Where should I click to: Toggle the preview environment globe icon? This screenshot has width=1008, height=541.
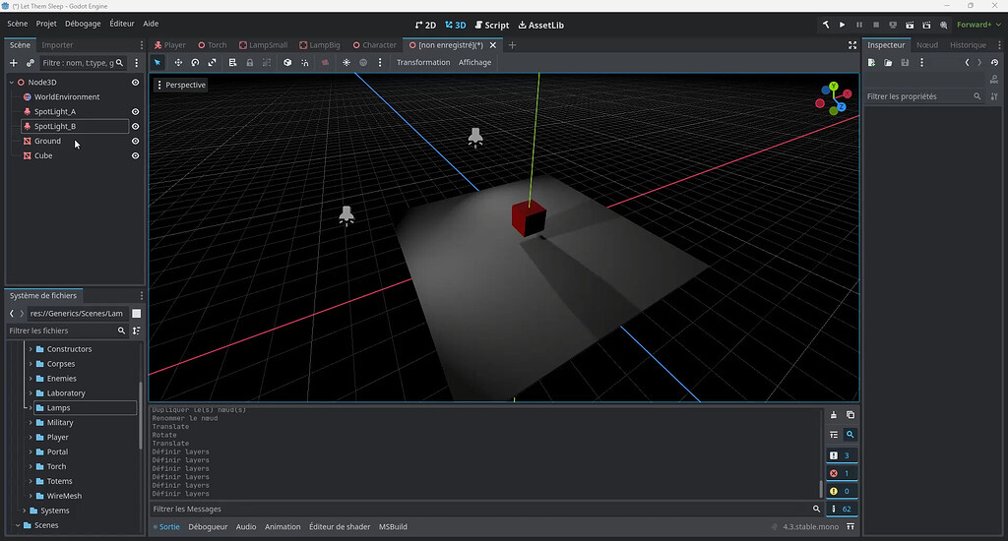click(x=363, y=62)
